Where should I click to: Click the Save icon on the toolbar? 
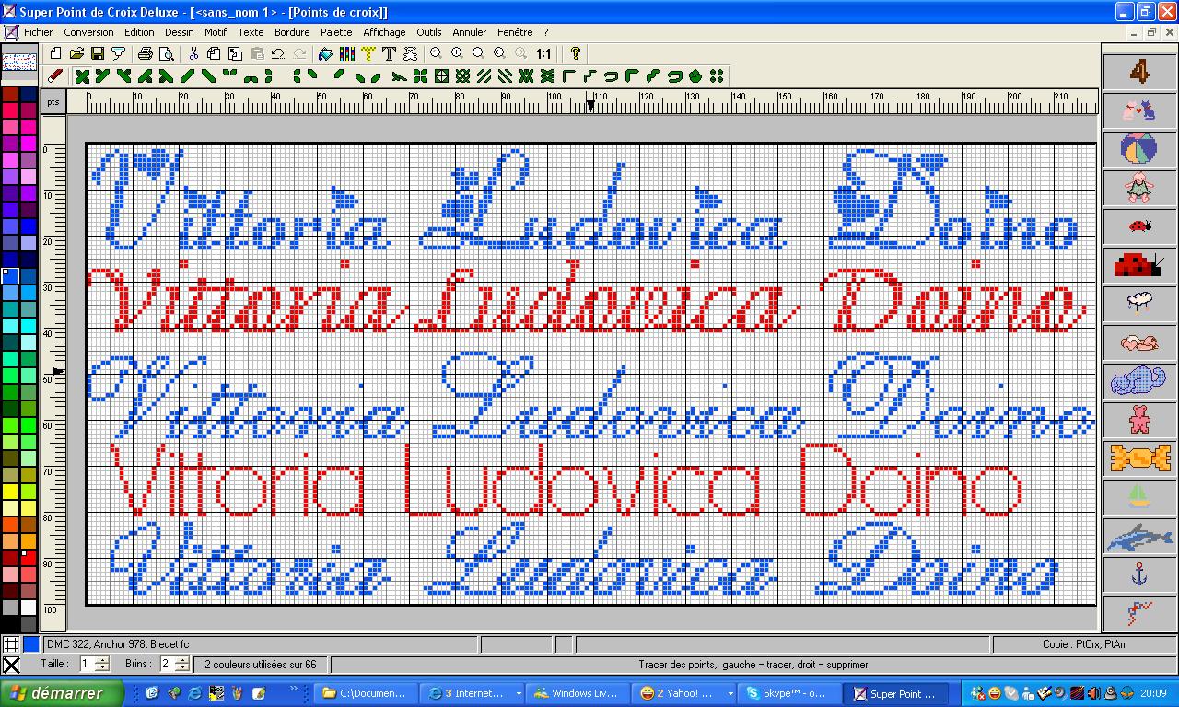(96, 53)
